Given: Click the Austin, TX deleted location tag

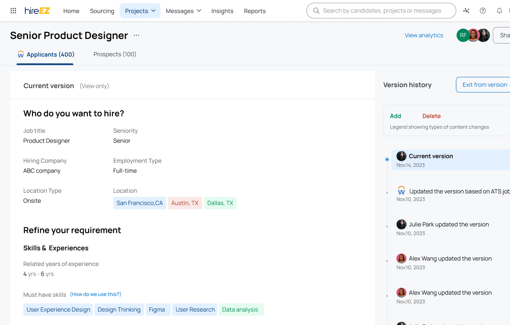Looking at the screenshot, I should point(185,203).
